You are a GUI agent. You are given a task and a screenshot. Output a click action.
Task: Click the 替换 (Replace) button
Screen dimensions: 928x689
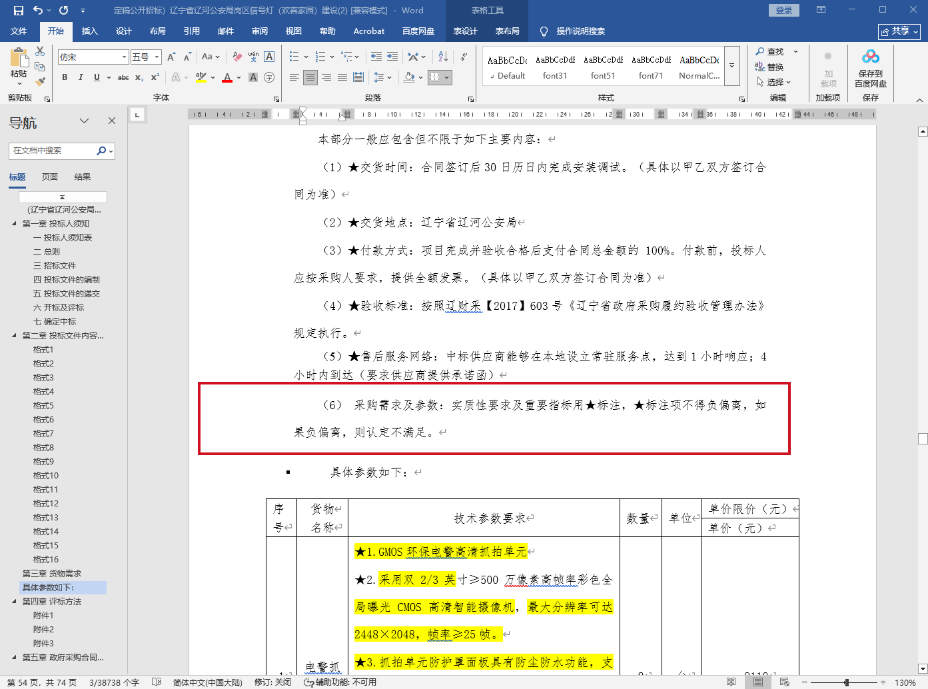769,67
